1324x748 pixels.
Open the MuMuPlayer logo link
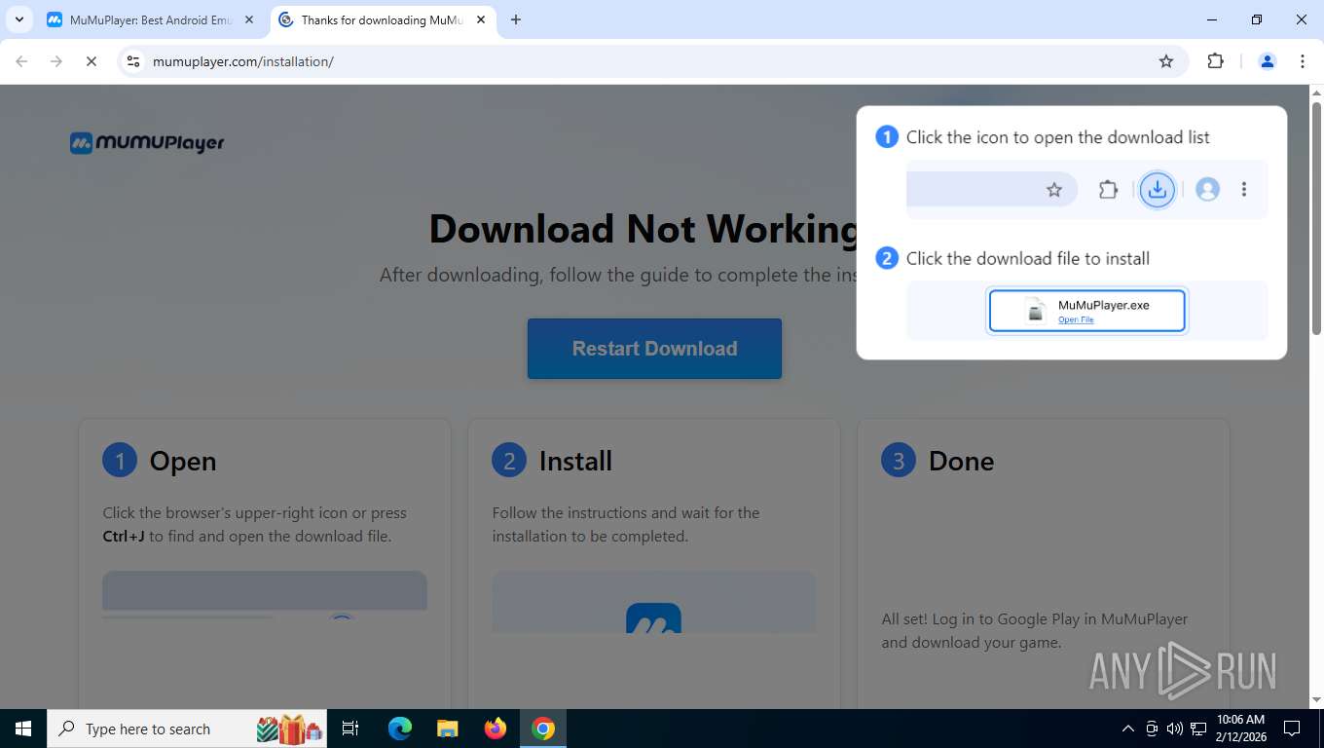click(147, 143)
